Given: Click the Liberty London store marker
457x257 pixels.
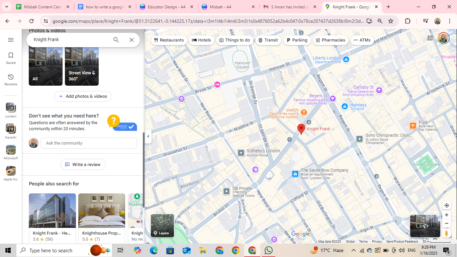Looking at the screenshot, I should coord(346,60).
